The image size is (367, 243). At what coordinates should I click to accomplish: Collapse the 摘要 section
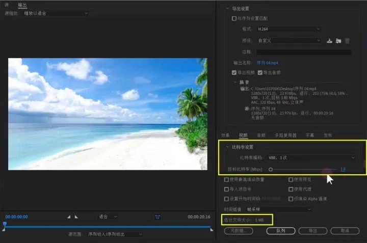pos(235,82)
